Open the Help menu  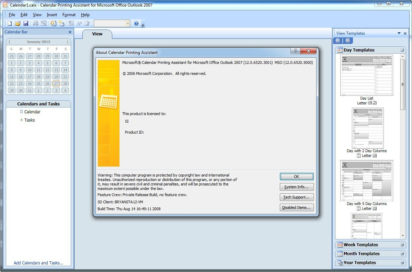[x=85, y=15]
